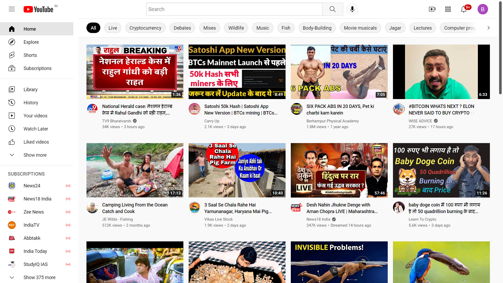Open SIX PACK ABS IN 20 DAYS title

pos(340,110)
